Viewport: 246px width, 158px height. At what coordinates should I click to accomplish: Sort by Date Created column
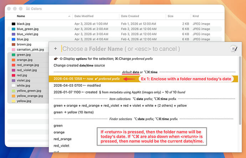click(x=130, y=16)
